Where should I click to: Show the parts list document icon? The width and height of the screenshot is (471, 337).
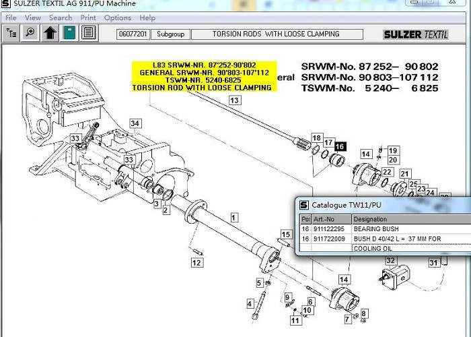coord(89,33)
